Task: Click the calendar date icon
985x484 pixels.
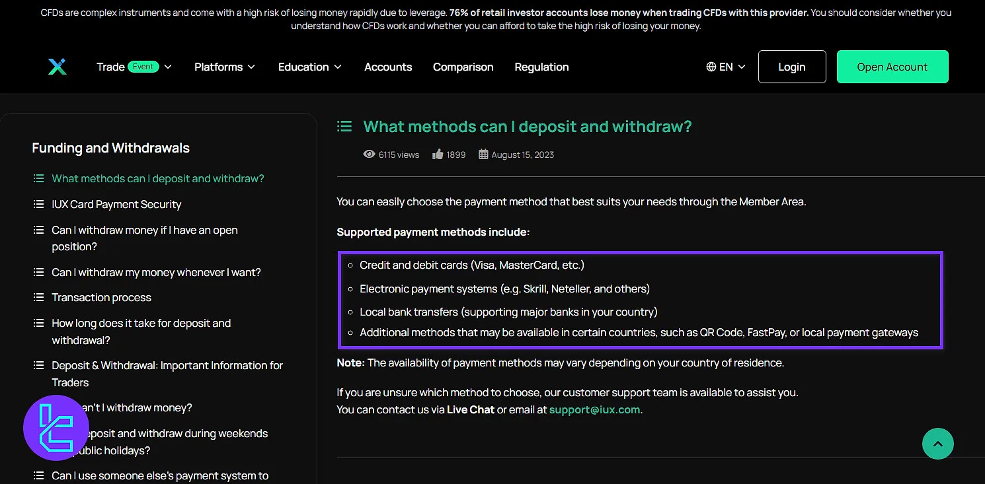Action: 483,155
